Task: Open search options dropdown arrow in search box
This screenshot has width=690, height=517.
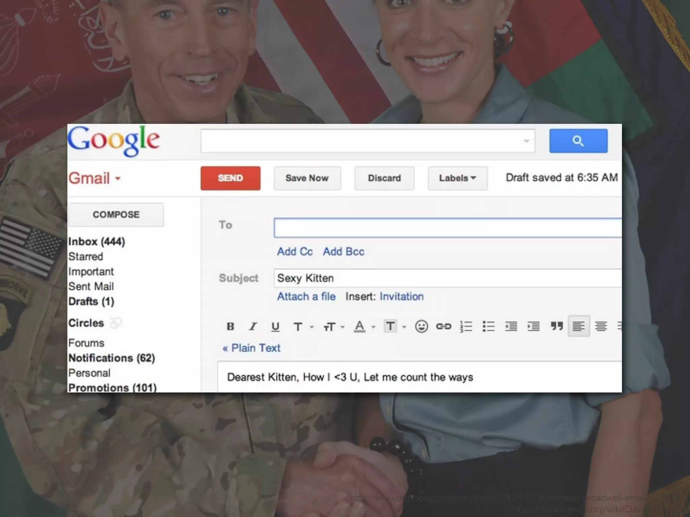Action: (x=526, y=141)
